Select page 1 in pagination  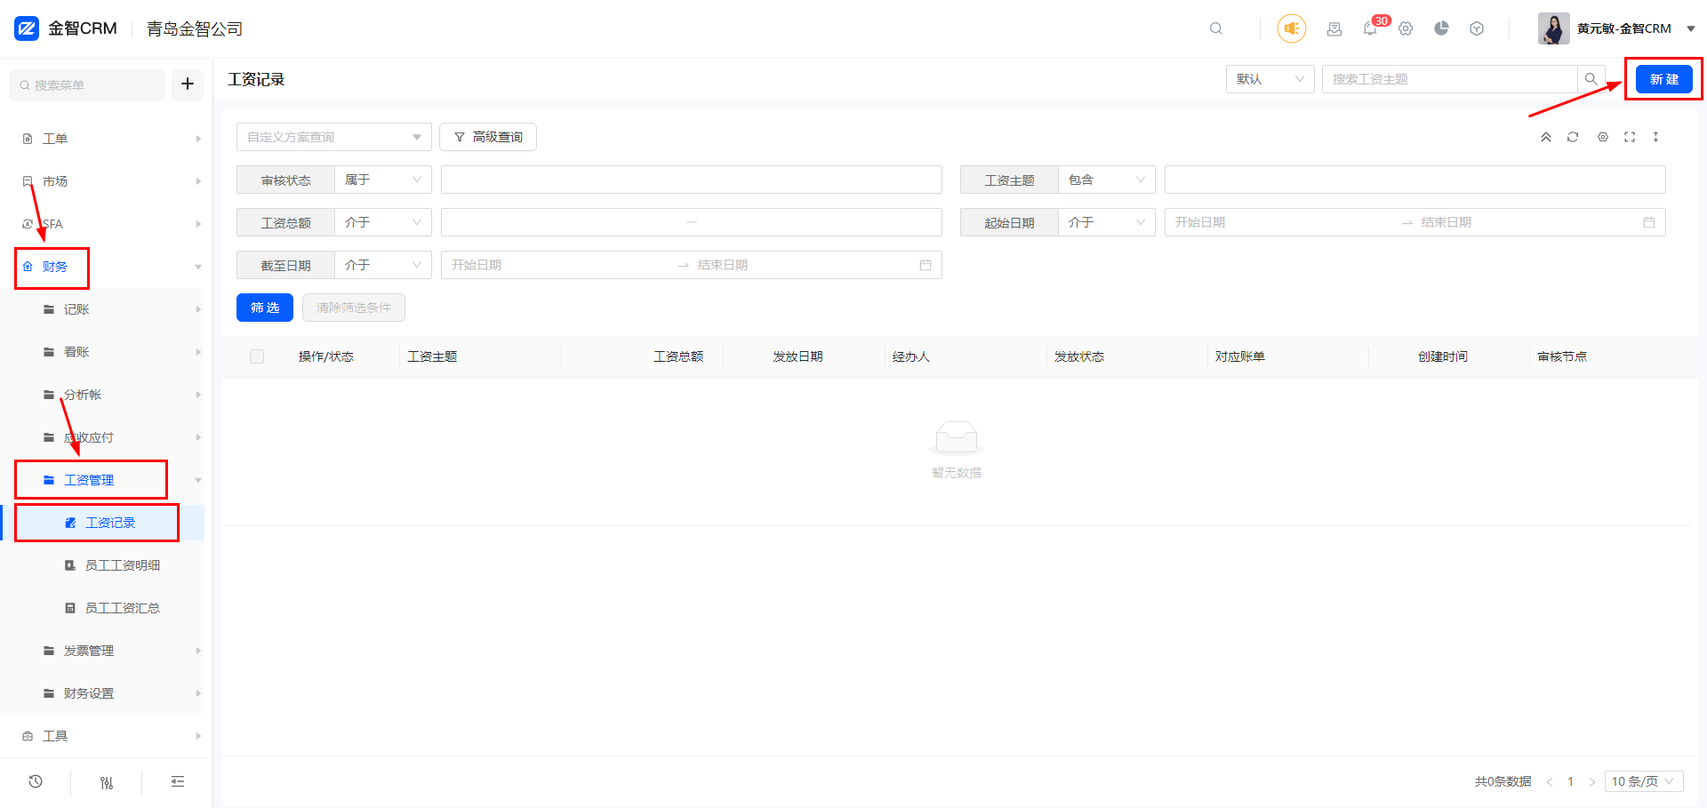[x=1570, y=781]
